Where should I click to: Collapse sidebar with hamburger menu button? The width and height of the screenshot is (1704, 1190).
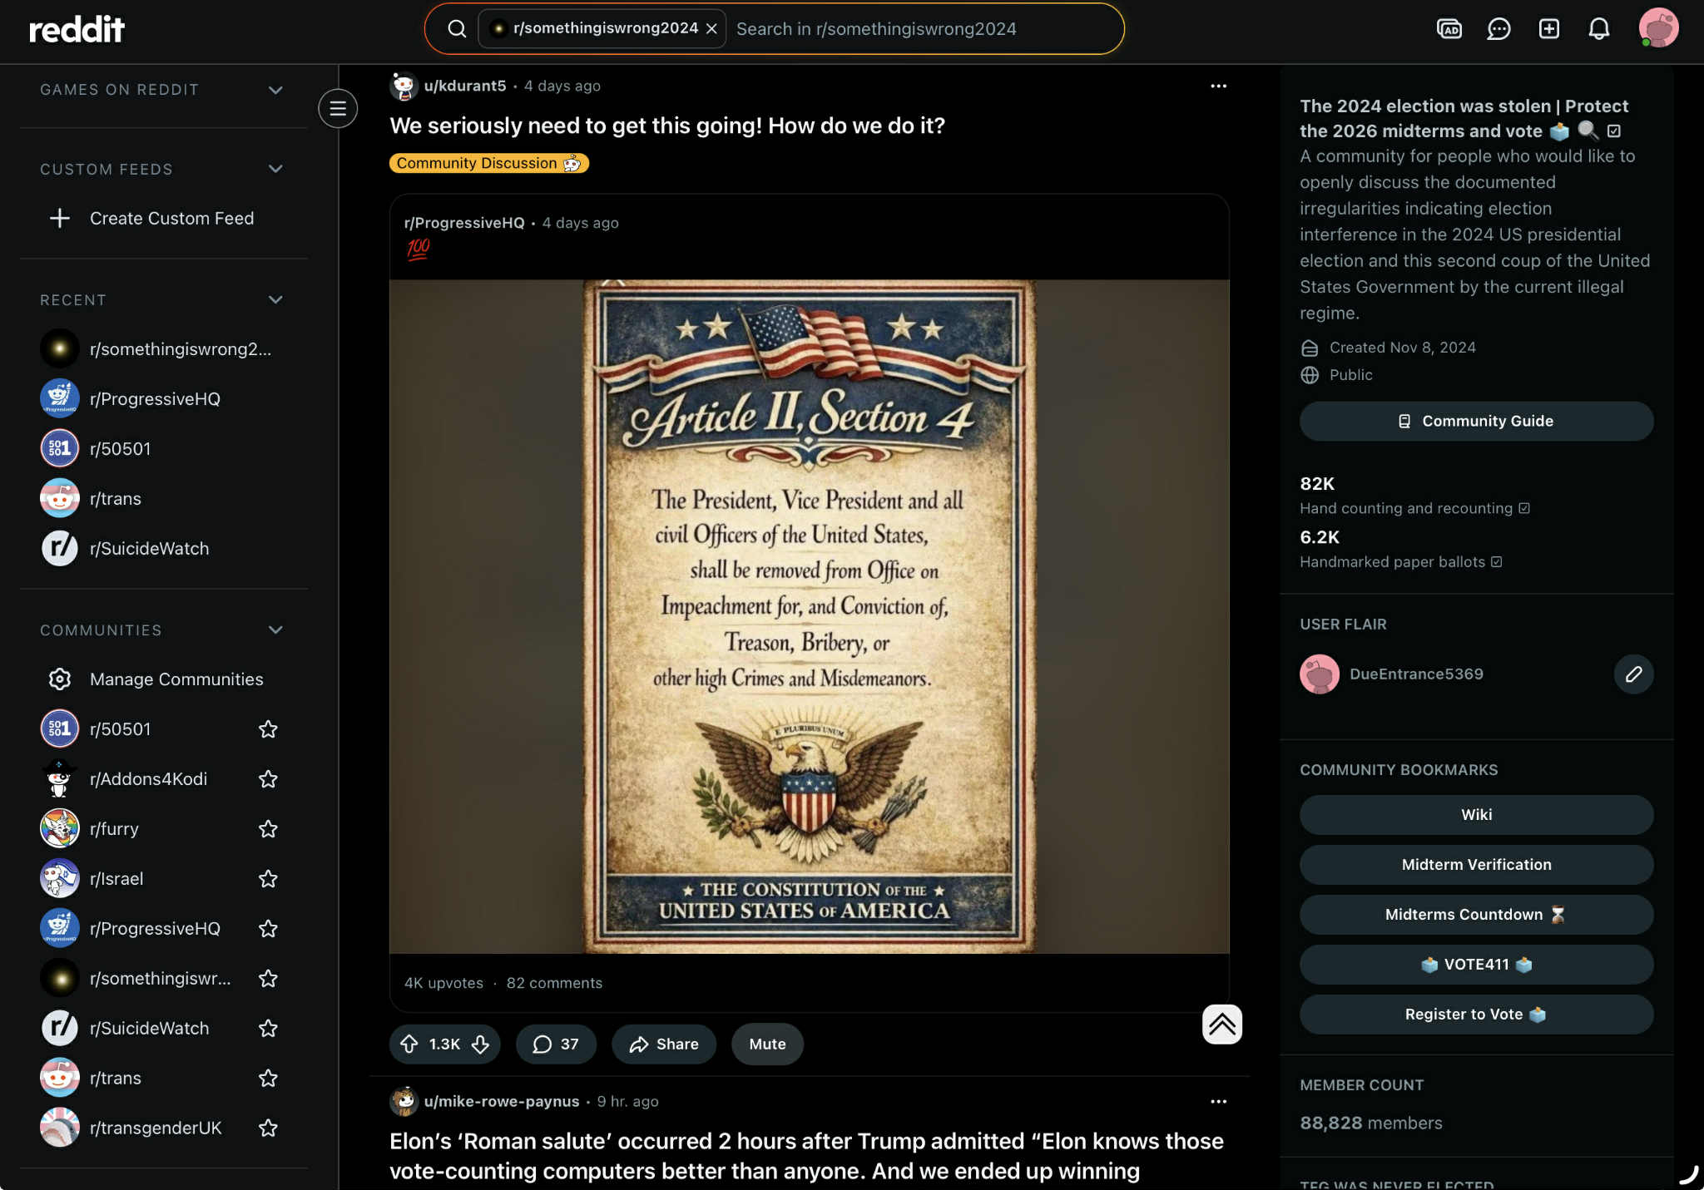click(338, 108)
